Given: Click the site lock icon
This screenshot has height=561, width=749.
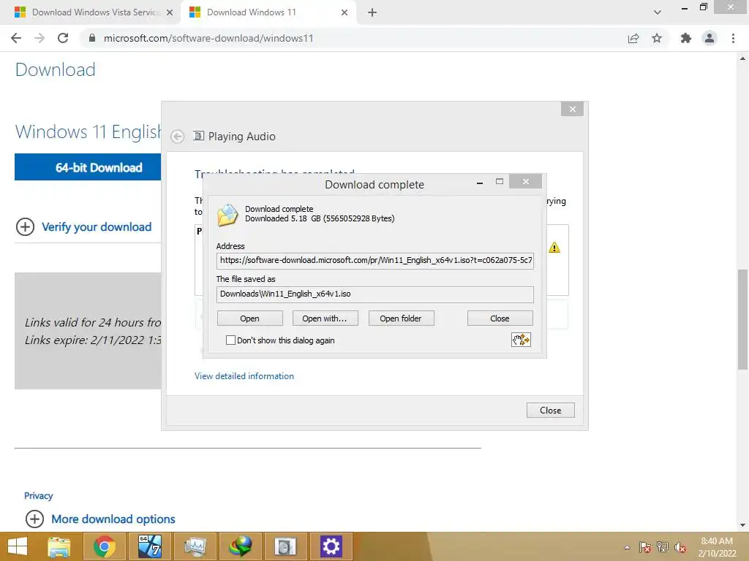Looking at the screenshot, I should pyautogui.click(x=91, y=38).
